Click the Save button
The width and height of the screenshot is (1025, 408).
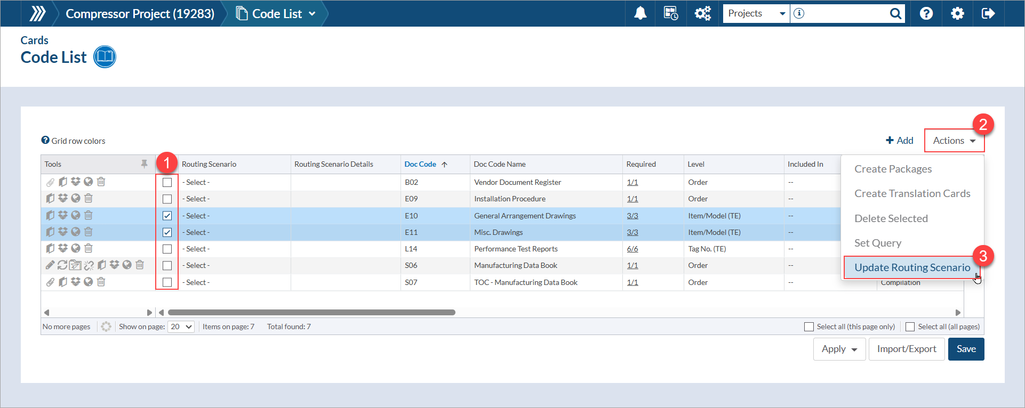[966, 349]
